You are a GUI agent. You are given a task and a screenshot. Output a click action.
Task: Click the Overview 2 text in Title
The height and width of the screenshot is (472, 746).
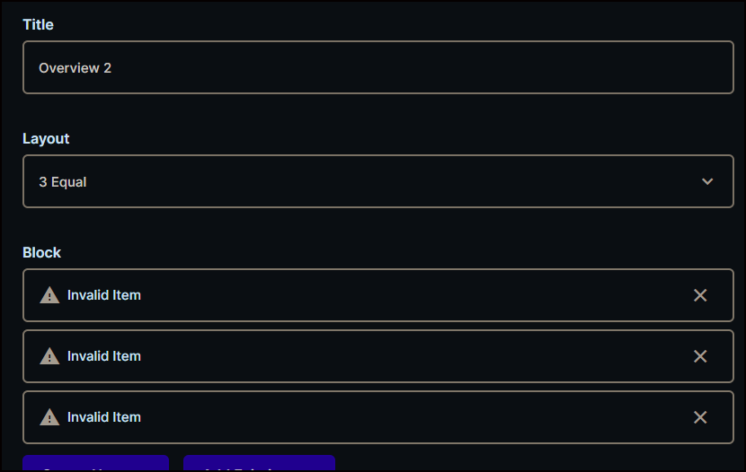(x=75, y=68)
